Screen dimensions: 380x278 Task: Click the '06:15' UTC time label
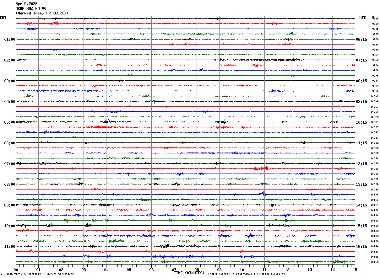coord(361,40)
